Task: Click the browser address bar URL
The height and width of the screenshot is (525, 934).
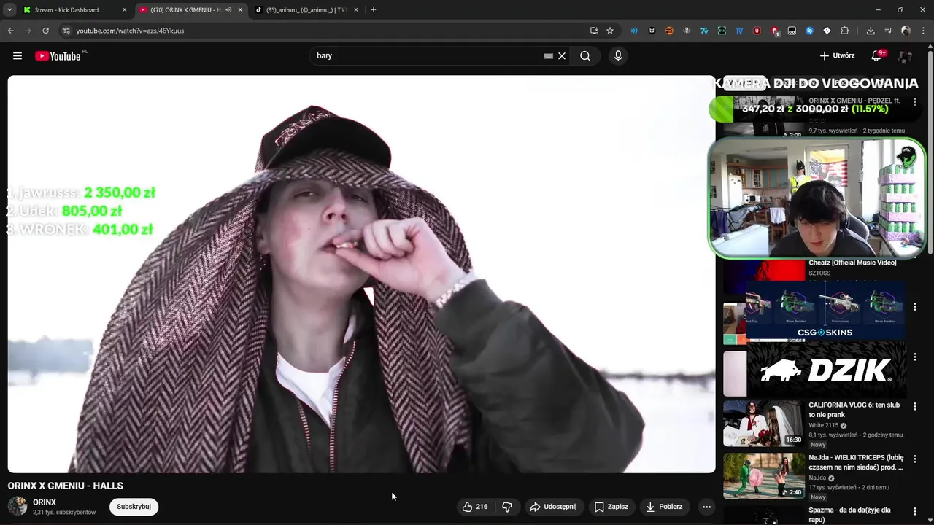Action: pyautogui.click(x=130, y=31)
